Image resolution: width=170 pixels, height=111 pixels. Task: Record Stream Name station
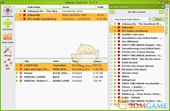click(119, 73)
